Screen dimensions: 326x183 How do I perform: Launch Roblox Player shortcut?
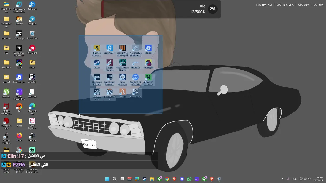[19, 79]
